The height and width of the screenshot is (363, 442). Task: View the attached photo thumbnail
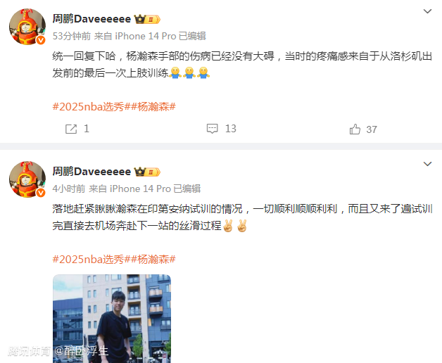pyautogui.click(x=112, y=319)
